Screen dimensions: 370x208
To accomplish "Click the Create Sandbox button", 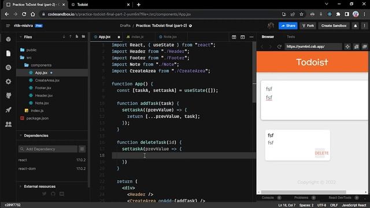I will (334, 25).
